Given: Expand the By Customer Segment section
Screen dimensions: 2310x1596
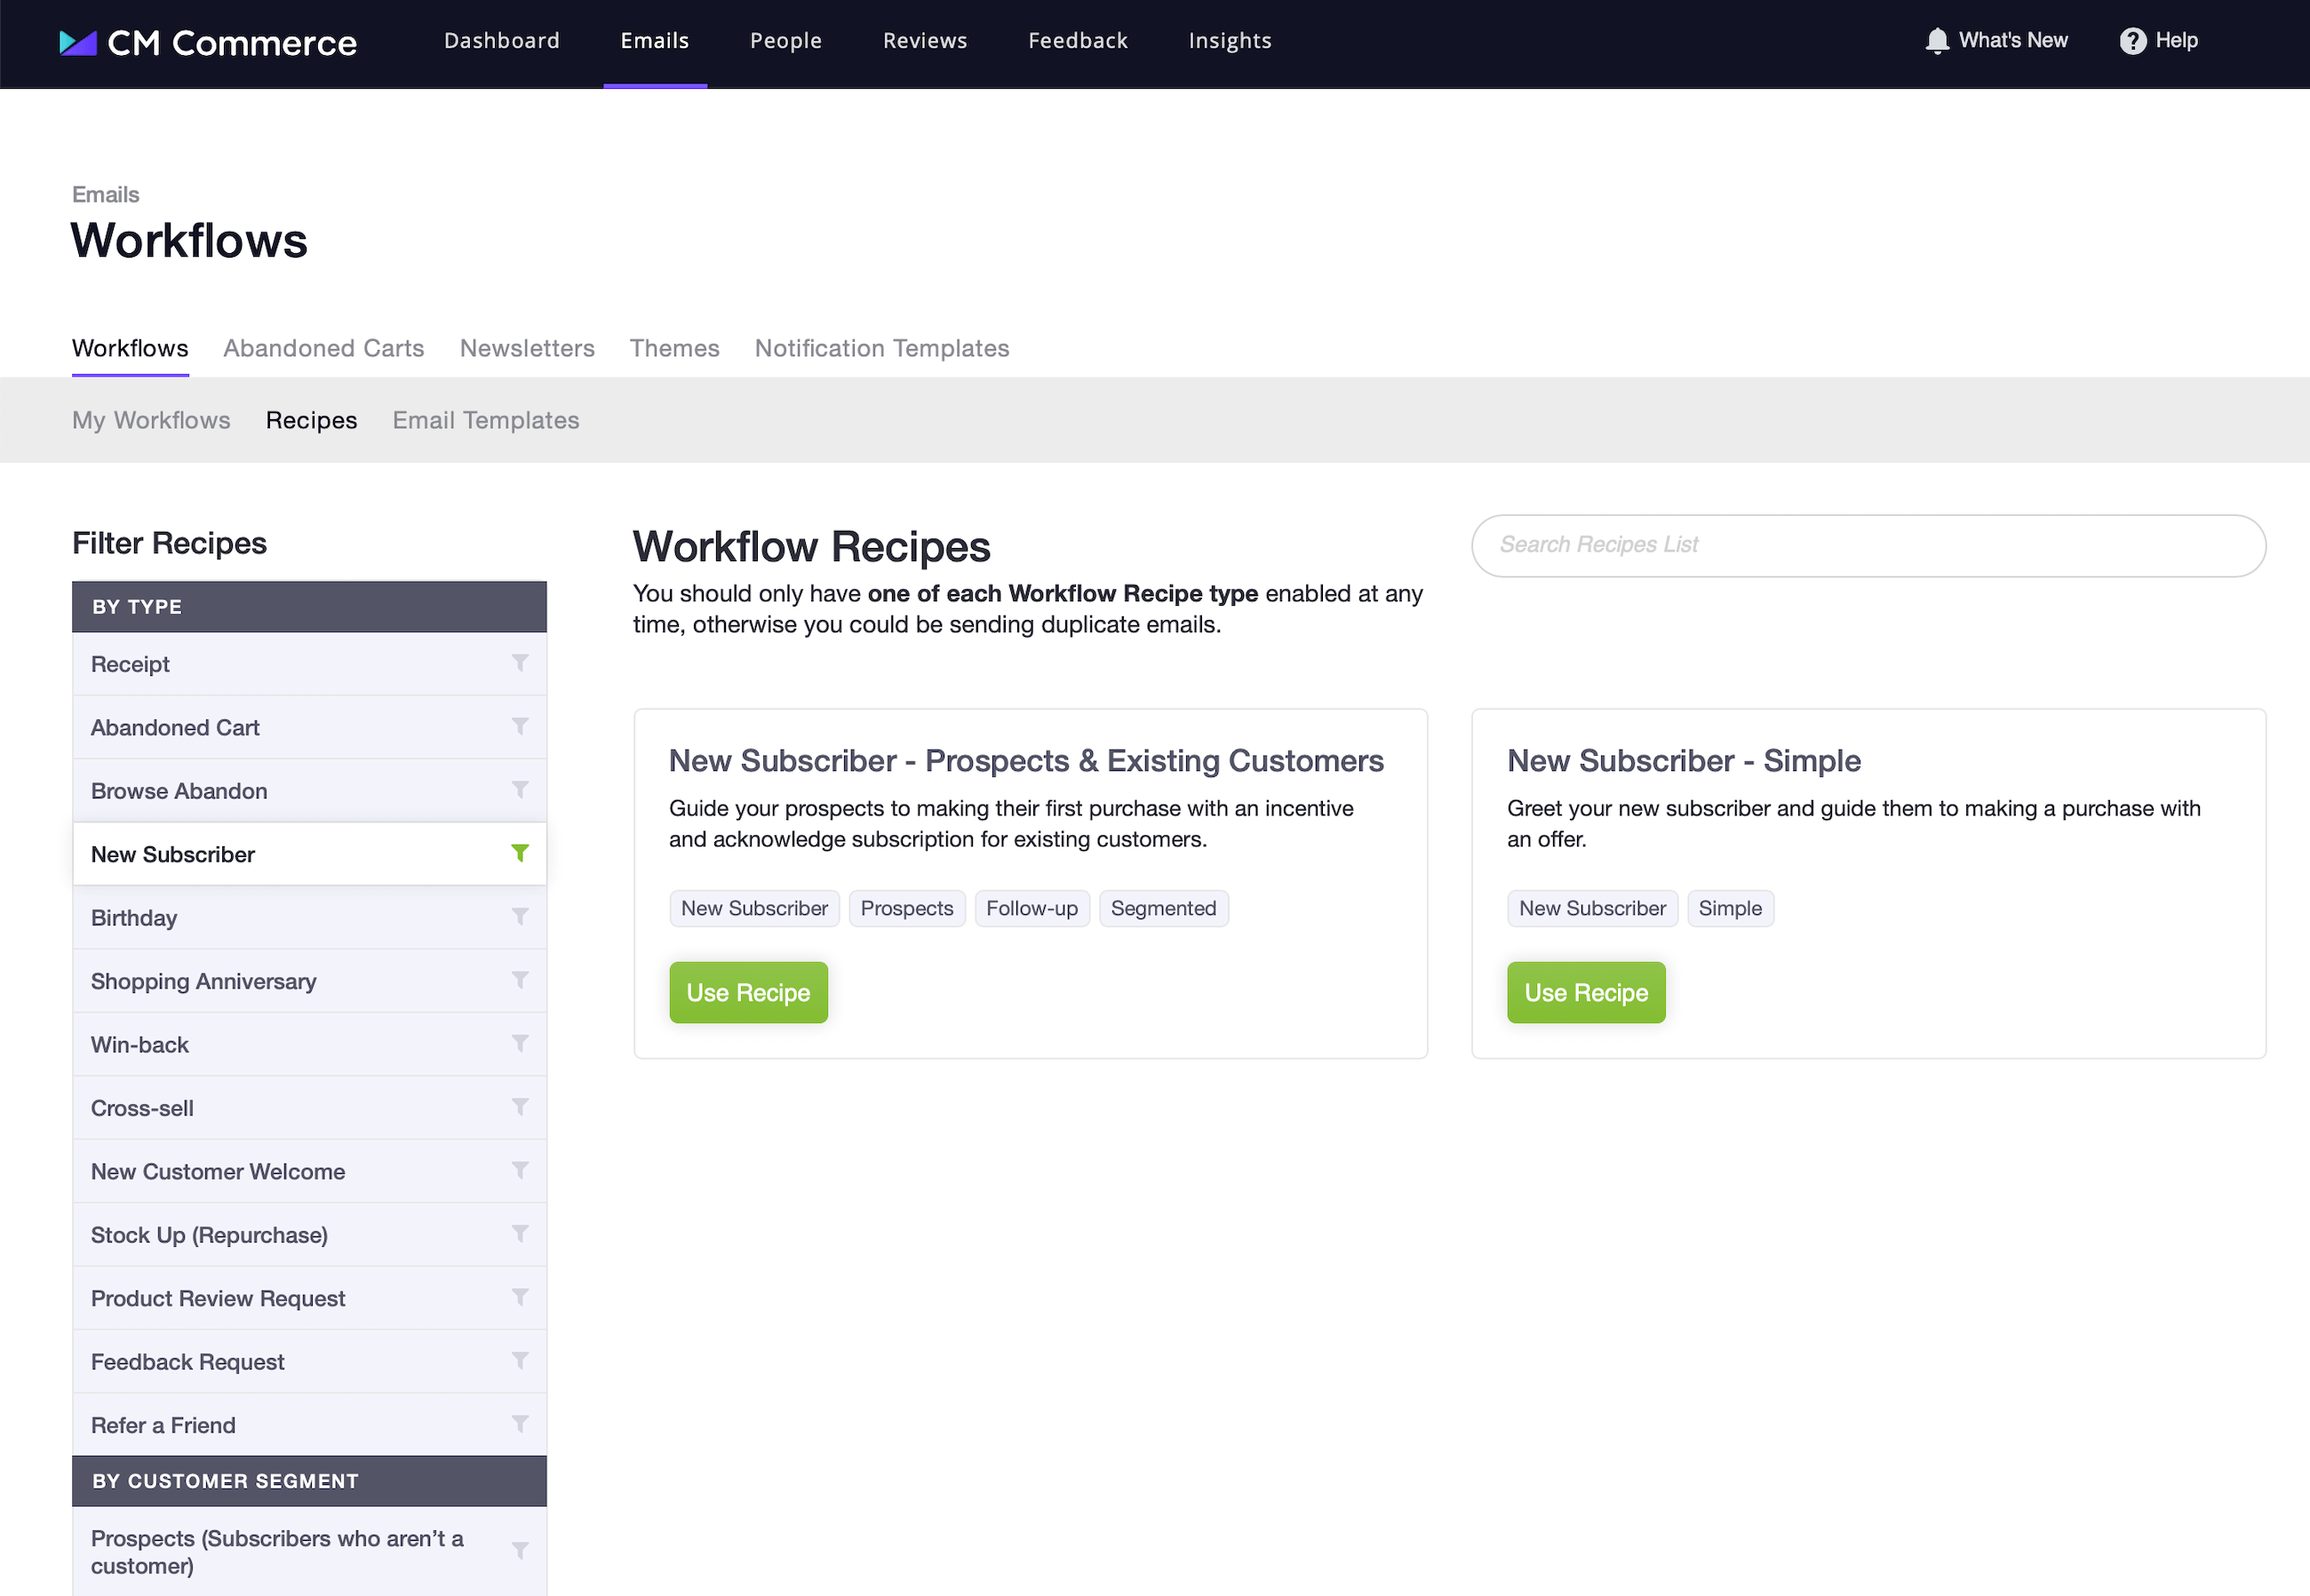Looking at the screenshot, I should click(x=308, y=1481).
